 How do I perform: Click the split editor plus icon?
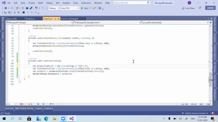[211, 23]
